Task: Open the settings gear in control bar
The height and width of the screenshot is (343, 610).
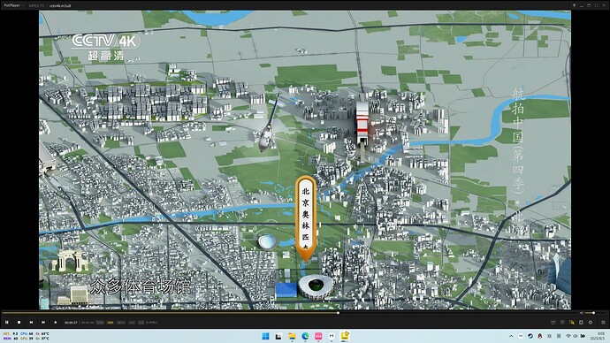Action: (x=591, y=323)
